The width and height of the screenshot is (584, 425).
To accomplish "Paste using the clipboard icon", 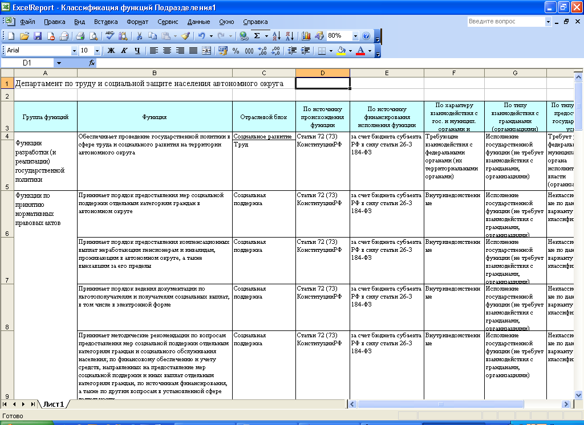I will pos(166,36).
